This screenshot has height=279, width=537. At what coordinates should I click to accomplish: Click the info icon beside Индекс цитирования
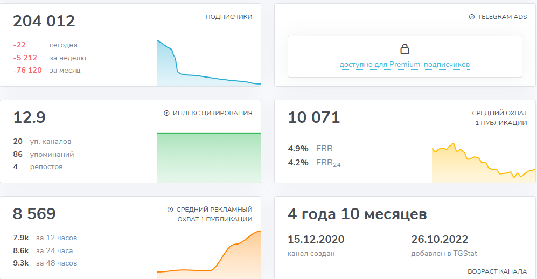pyautogui.click(x=166, y=113)
